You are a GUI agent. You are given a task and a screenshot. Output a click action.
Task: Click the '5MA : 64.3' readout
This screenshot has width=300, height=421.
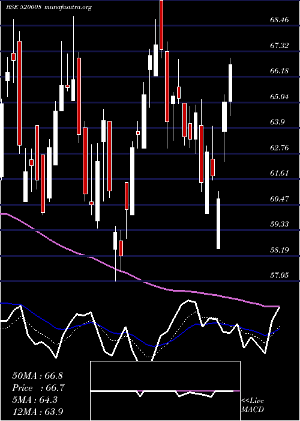pos(35,400)
